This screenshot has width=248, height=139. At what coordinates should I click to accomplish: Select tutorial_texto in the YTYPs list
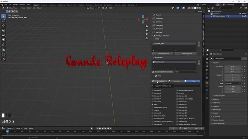point(174,43)
